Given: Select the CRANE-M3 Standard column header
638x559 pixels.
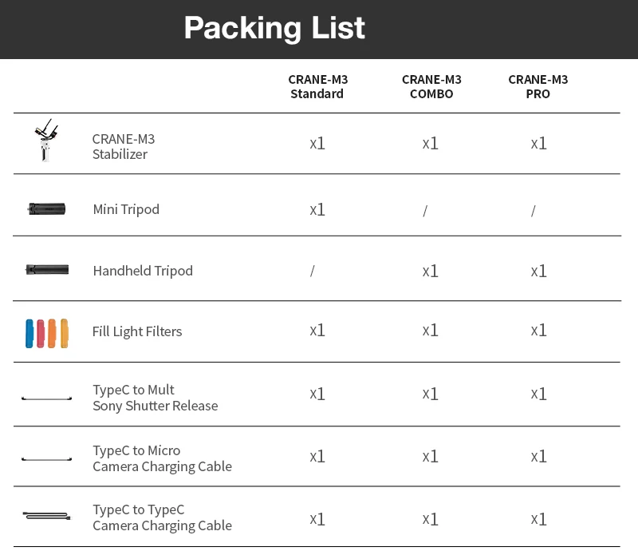Looking at the screenshot, I should tap(317, 86).
